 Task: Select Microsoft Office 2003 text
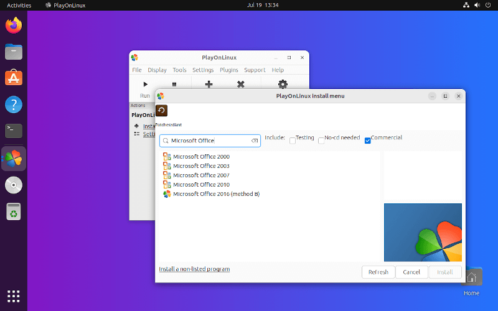tap(201, 165)
